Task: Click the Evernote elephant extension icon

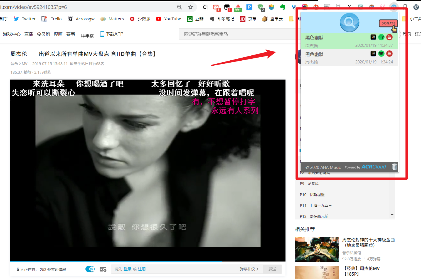Action: 282,7
